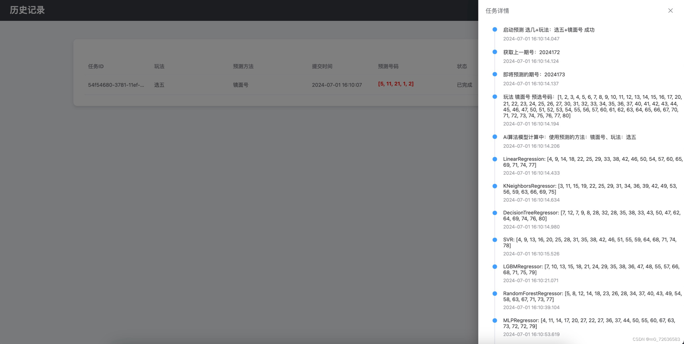Click the 预选号码 timeline dot
684x344 pixels.
click(495, 97)
